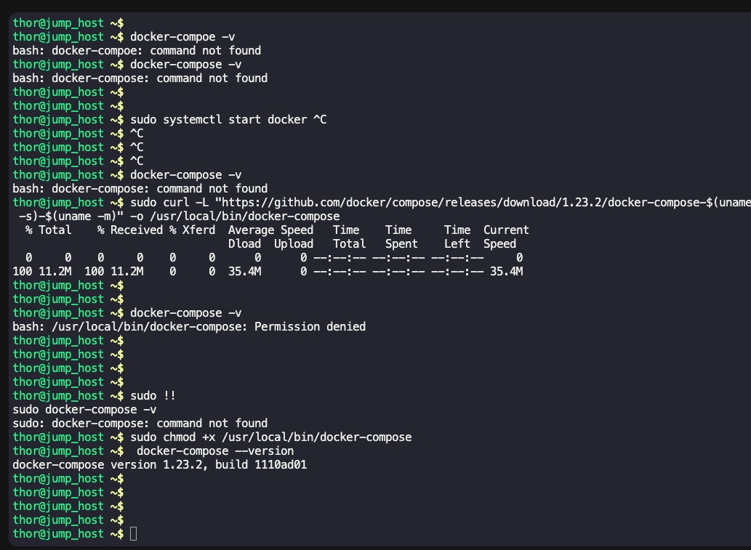Click the "Upload" column label
The height and width of the screenshot is (550, 751).
(x=294, y=244)
